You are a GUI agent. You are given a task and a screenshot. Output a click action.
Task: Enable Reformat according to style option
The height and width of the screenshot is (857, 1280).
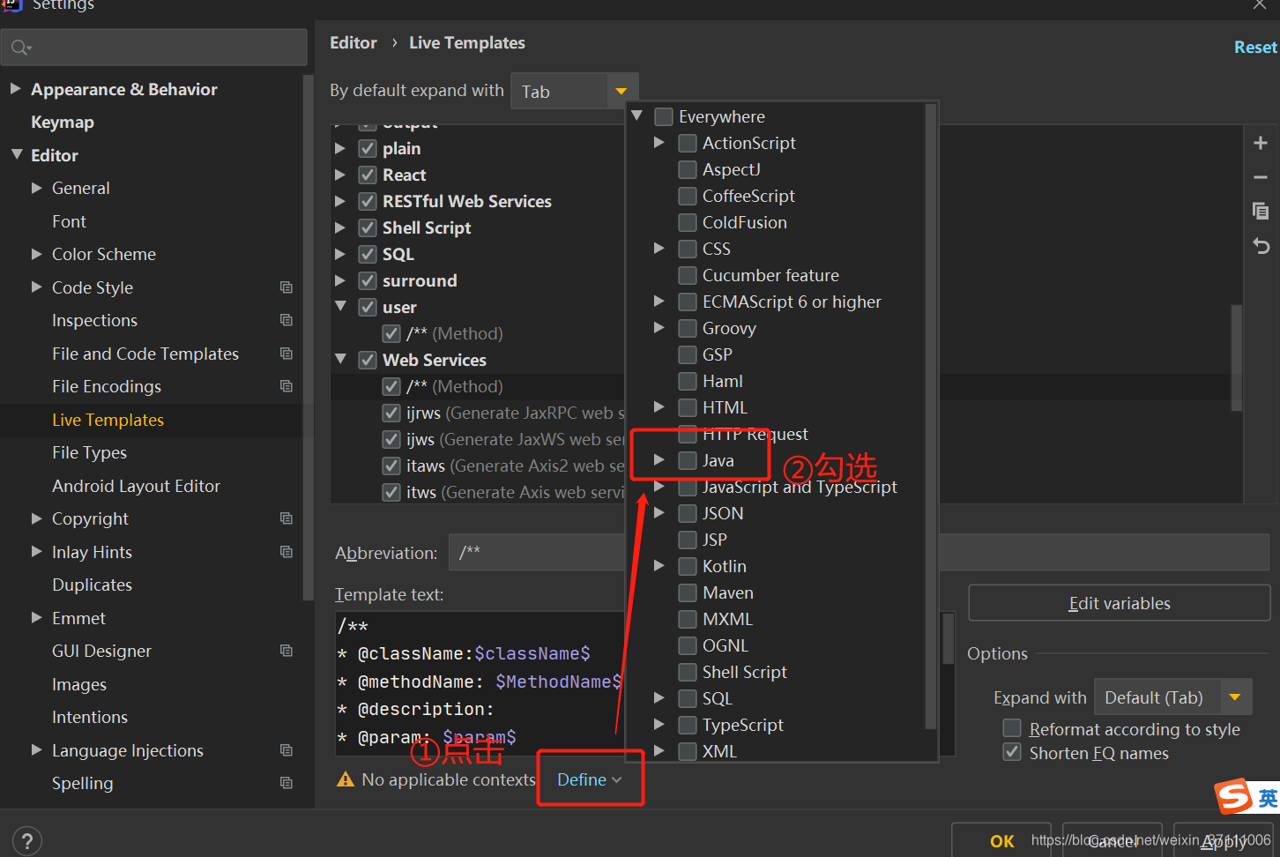point(1012,728)
